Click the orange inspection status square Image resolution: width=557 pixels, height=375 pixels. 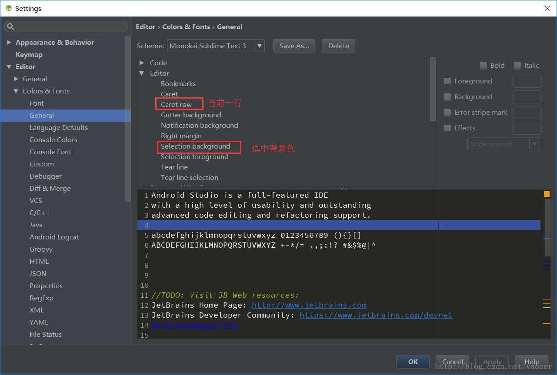[x=547, y=194]
